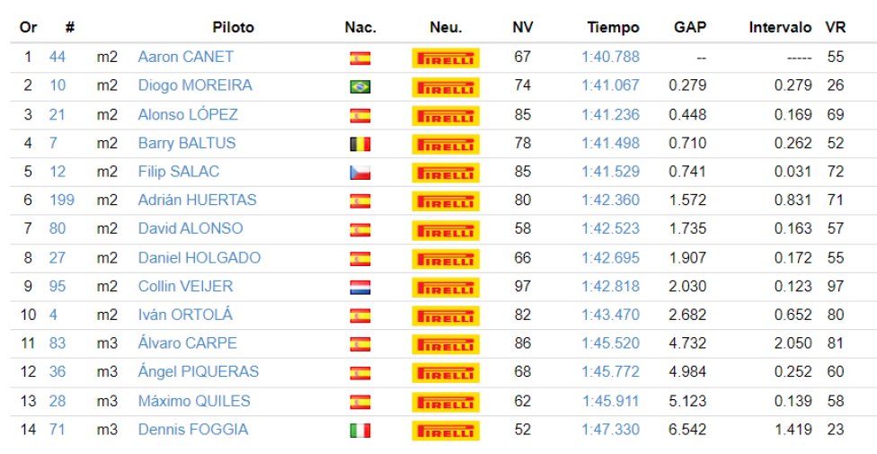Open Diogo MOREIRA rider profile
877x454 pixels.
click(195, 85)
